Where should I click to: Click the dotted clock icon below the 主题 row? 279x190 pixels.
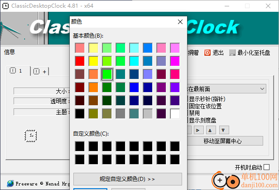[x=31, y=136]
